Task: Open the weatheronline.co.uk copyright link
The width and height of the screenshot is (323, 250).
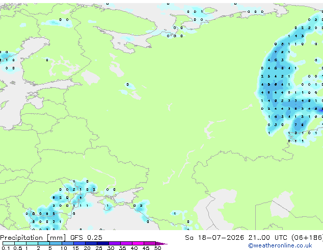Action: 280,245
